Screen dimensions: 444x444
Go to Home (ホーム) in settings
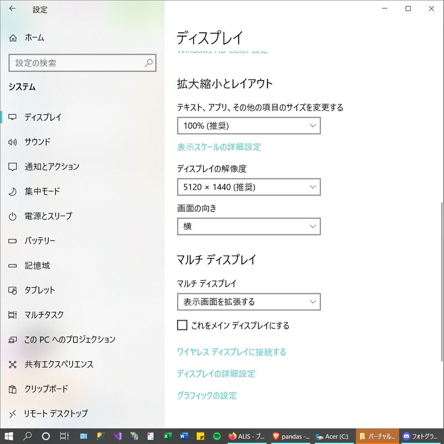[34, 38]
